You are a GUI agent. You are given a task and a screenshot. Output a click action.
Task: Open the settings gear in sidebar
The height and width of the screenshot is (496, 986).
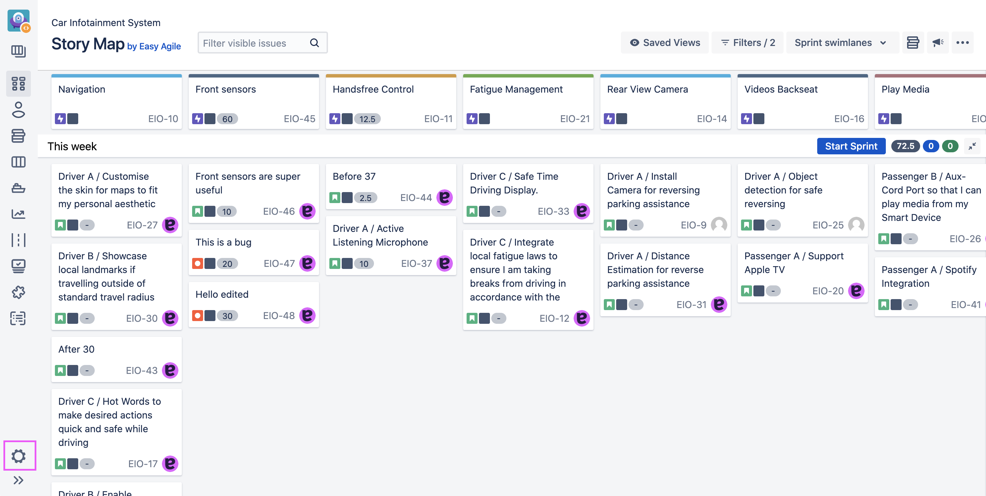pos(19,456)
